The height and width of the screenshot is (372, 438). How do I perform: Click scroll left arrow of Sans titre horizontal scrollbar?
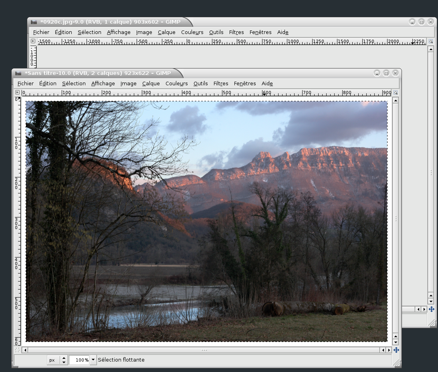pyautogui.click(x=26, y=350)
